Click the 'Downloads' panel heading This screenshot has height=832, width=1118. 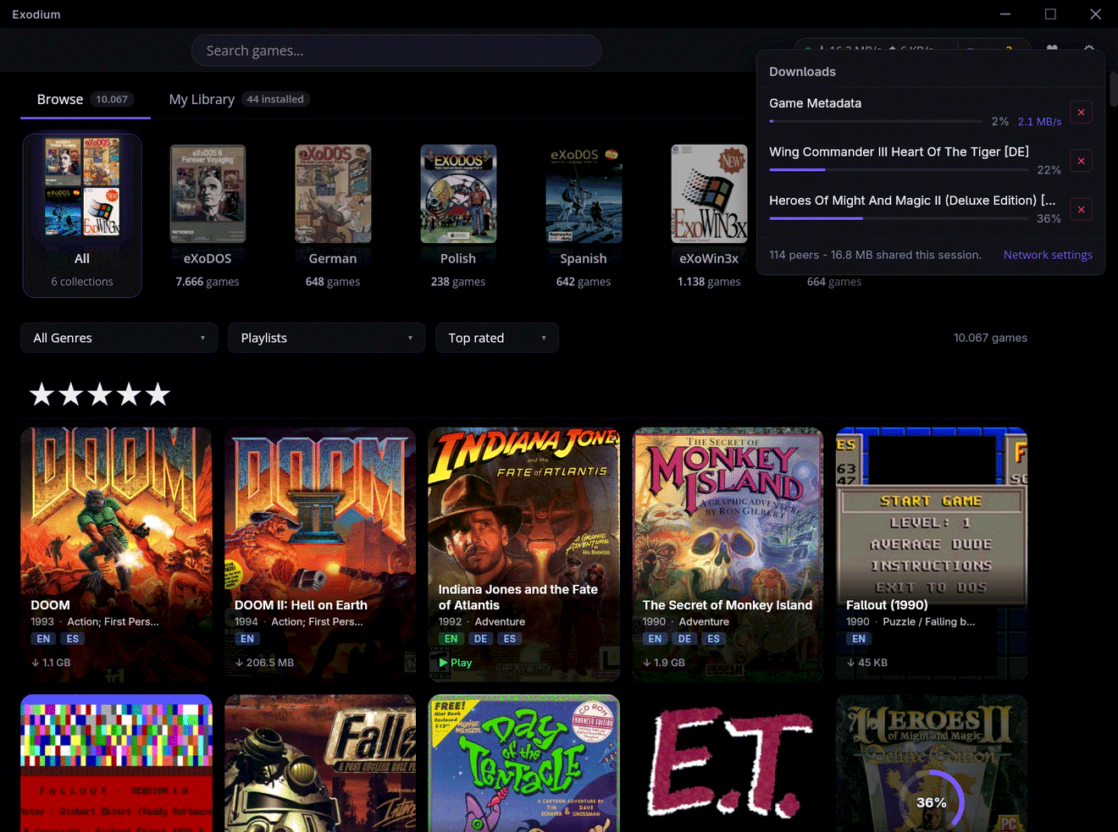802,72
